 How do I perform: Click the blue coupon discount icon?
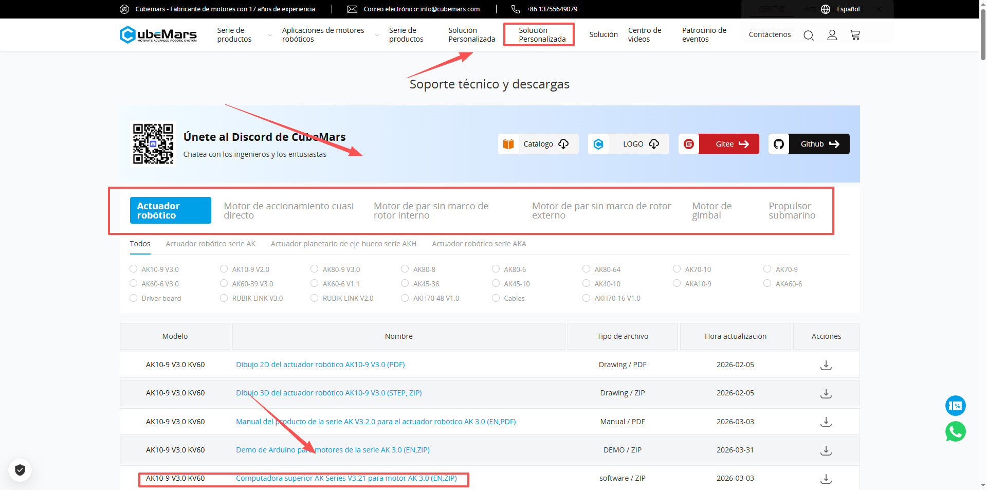tap(955, 406)
